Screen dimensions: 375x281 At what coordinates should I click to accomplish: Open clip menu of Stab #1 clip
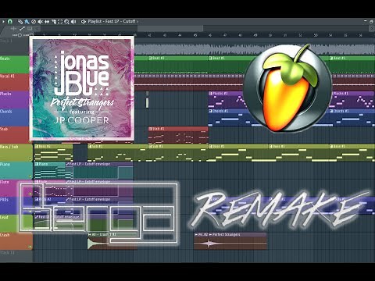pyautogui.click(x=150, y=129)
